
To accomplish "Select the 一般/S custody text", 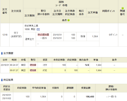I will 43,38.
